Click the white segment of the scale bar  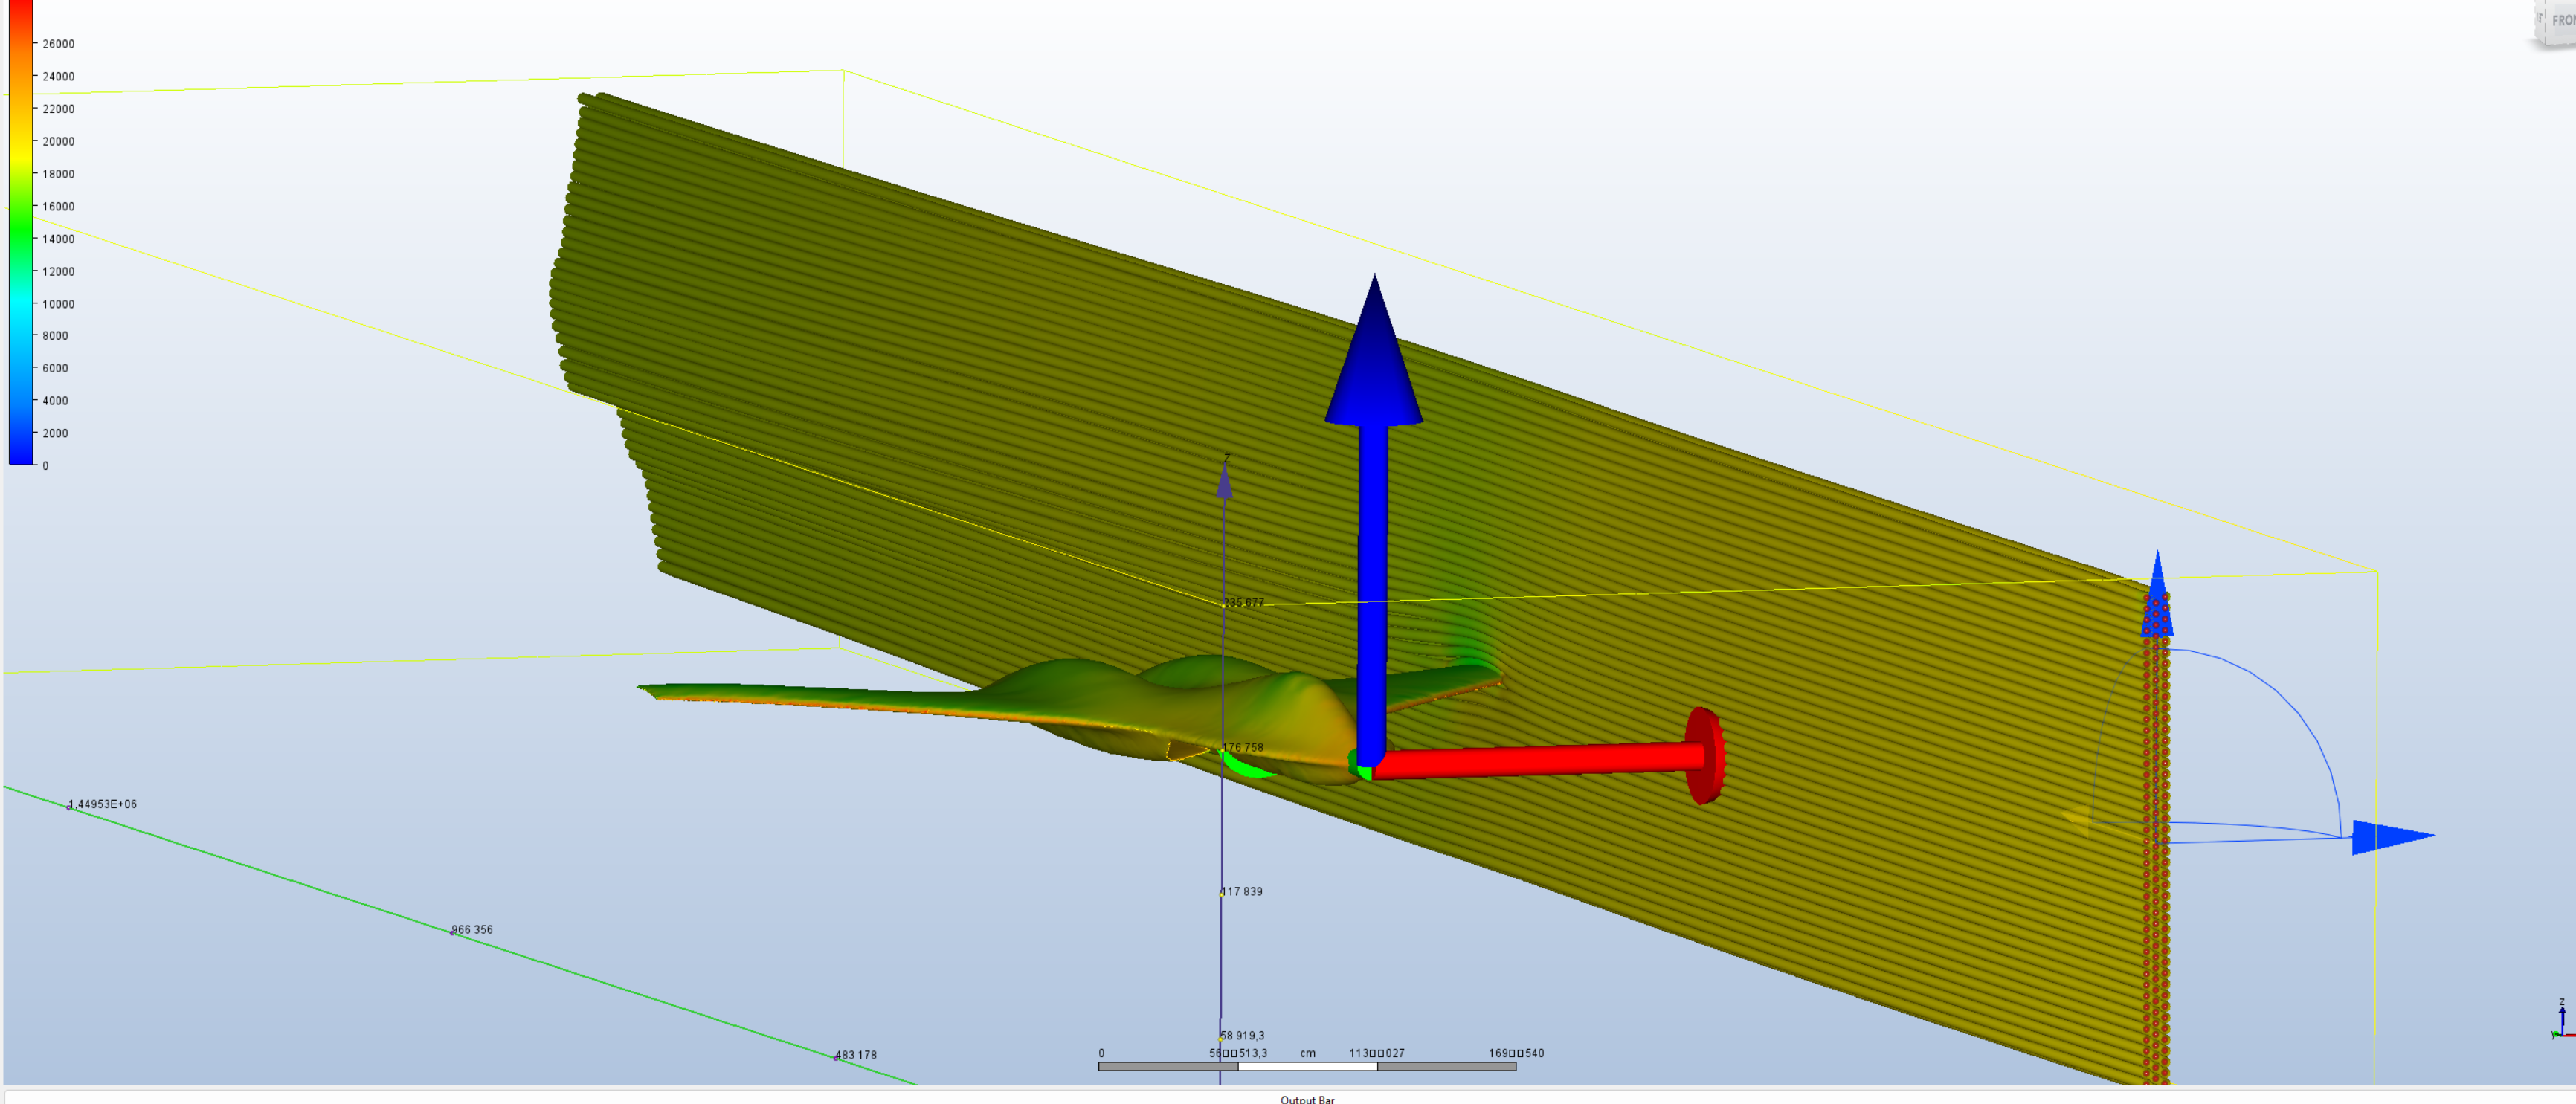coord(1307,1066)
